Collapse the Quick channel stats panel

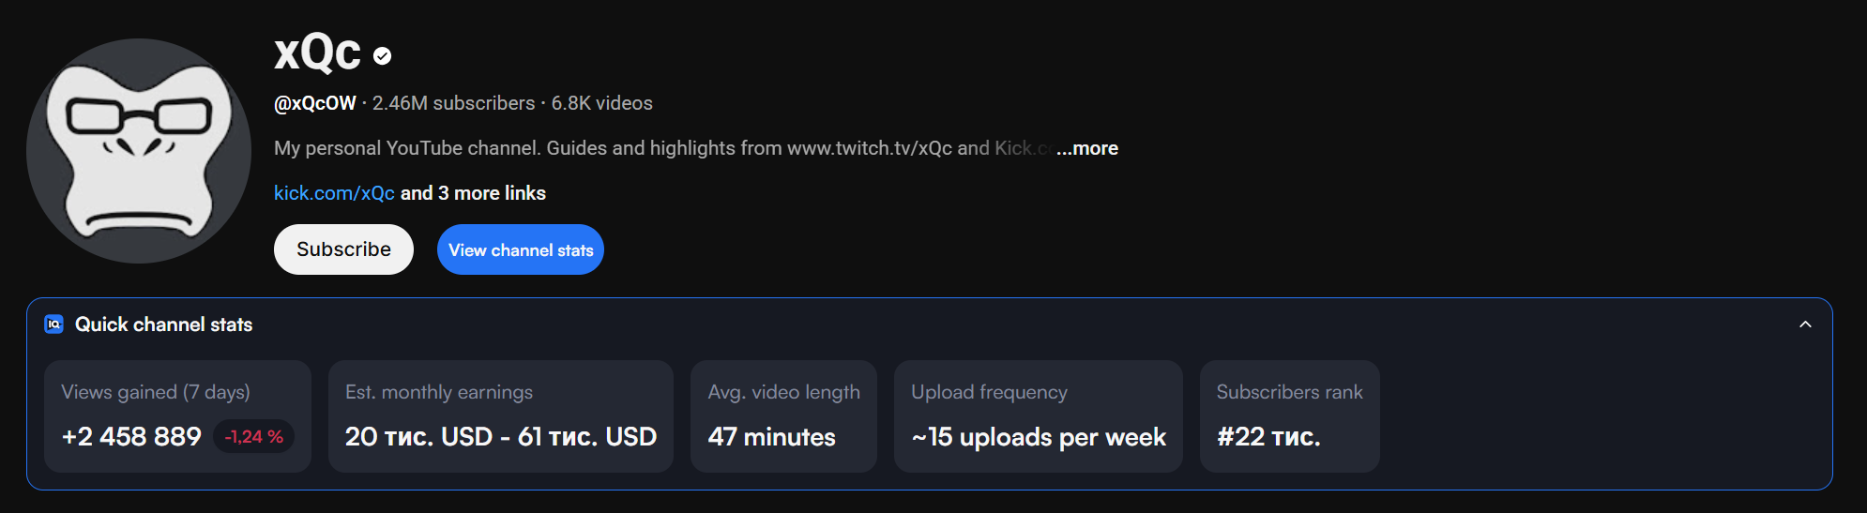point(1805,324)
